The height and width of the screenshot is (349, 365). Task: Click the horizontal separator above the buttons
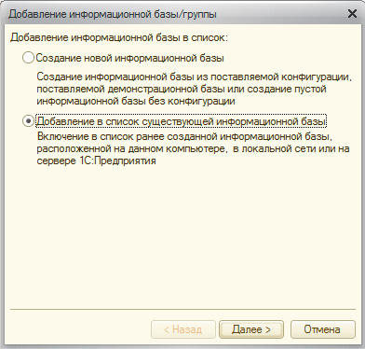click(x=182, y=310)
